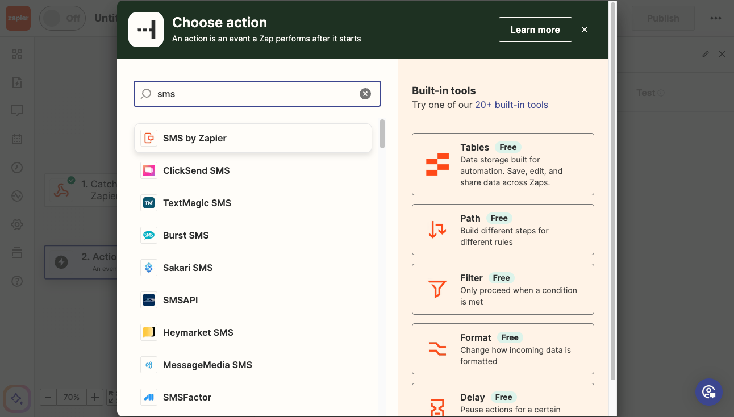This screenshot has width=734, height=417.
Task: Select the Catch Hook trigger step
Action: [x=81, y=190]
